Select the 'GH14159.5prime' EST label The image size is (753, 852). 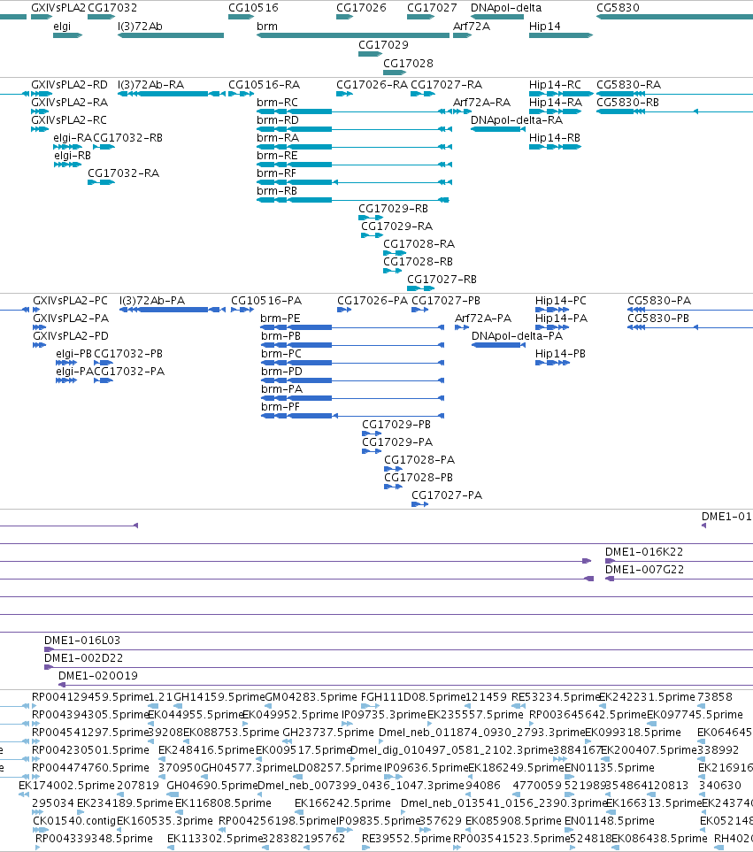tap(219, 697)
